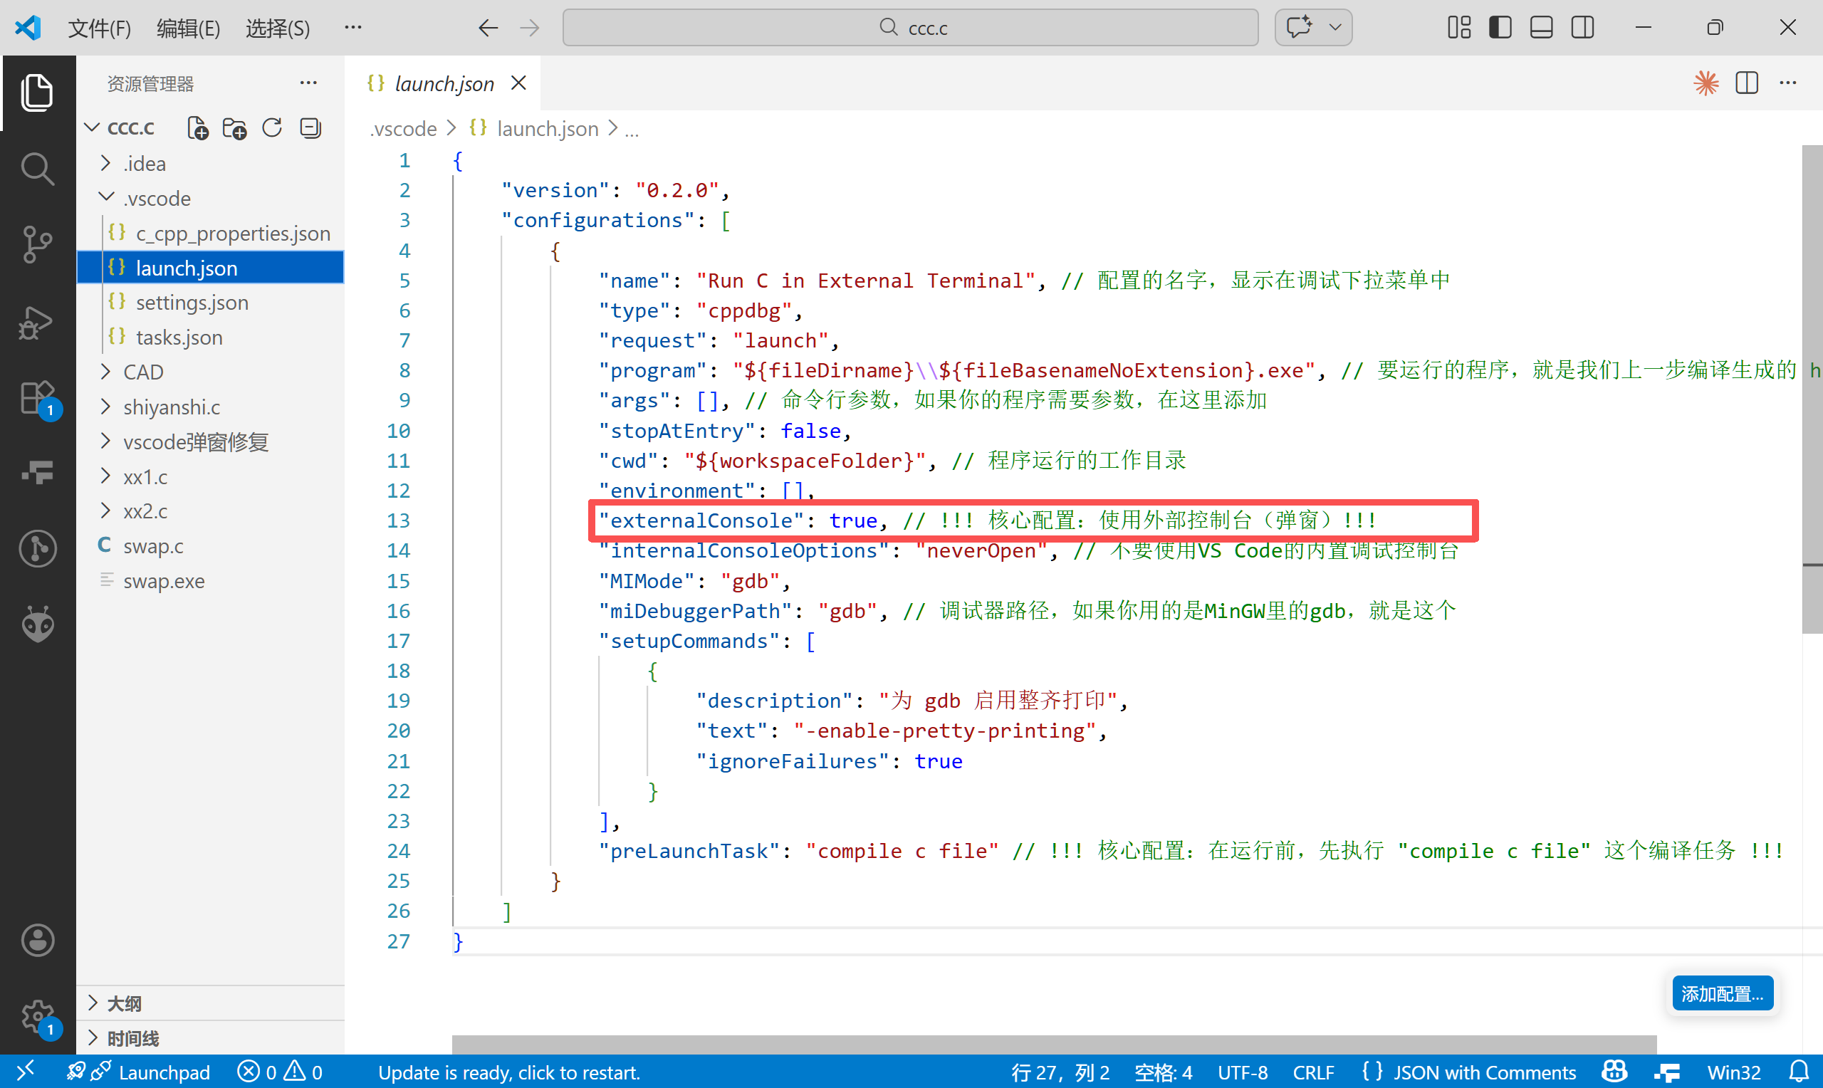Toggle the secondary side bar
1823x1088 pixels.
[x=1582, y=28]
